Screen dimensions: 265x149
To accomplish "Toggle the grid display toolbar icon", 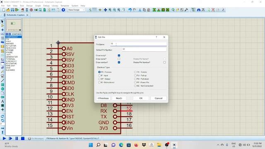I will tap(94, 10).
